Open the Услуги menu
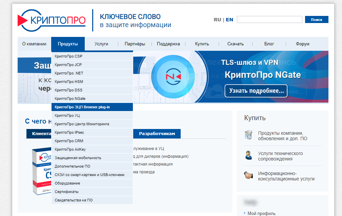 101,44
